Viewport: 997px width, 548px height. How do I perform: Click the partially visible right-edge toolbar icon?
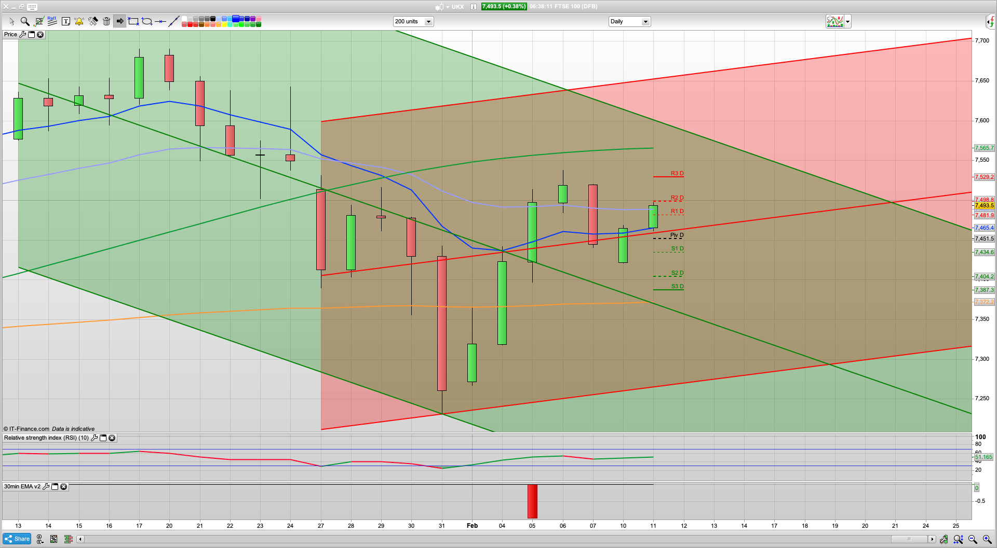991,22
